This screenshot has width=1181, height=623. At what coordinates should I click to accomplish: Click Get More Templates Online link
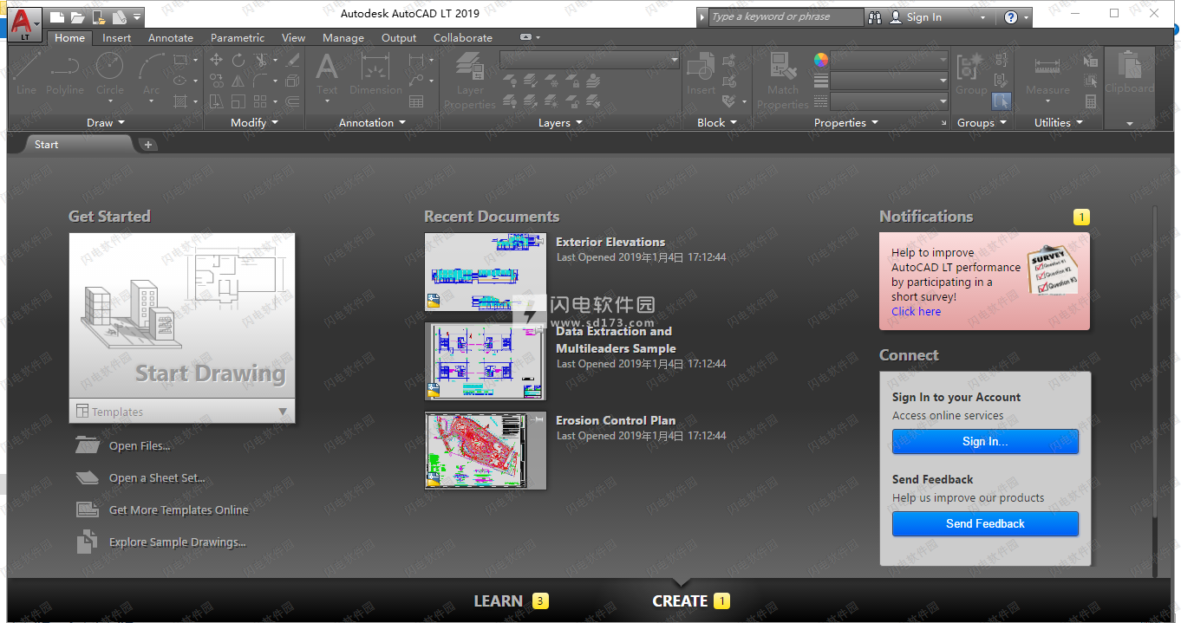click(179, 509)
